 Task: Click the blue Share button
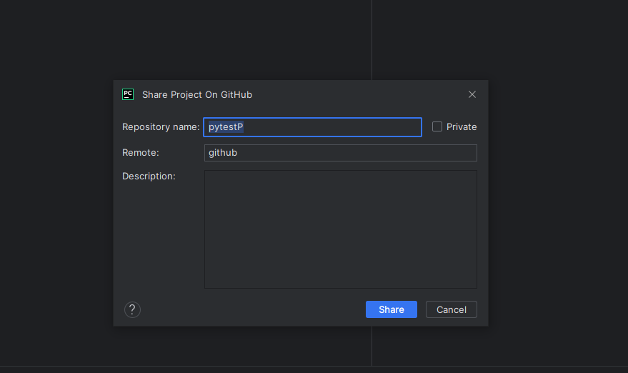(x=392, y=309)
